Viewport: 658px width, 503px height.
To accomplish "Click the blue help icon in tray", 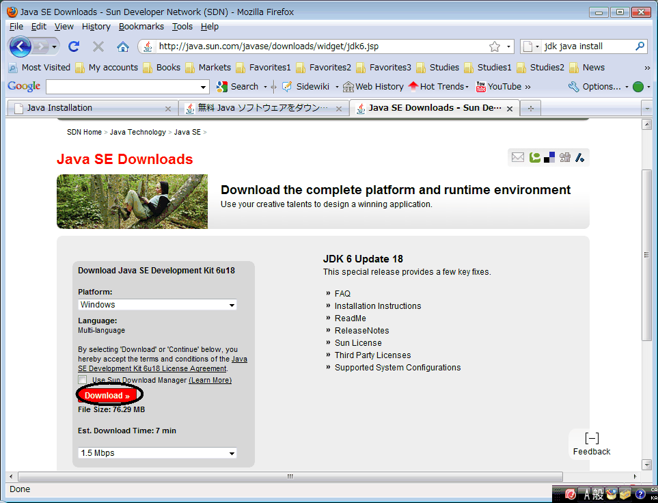I will pyautogui.click(x=640, y=494).
